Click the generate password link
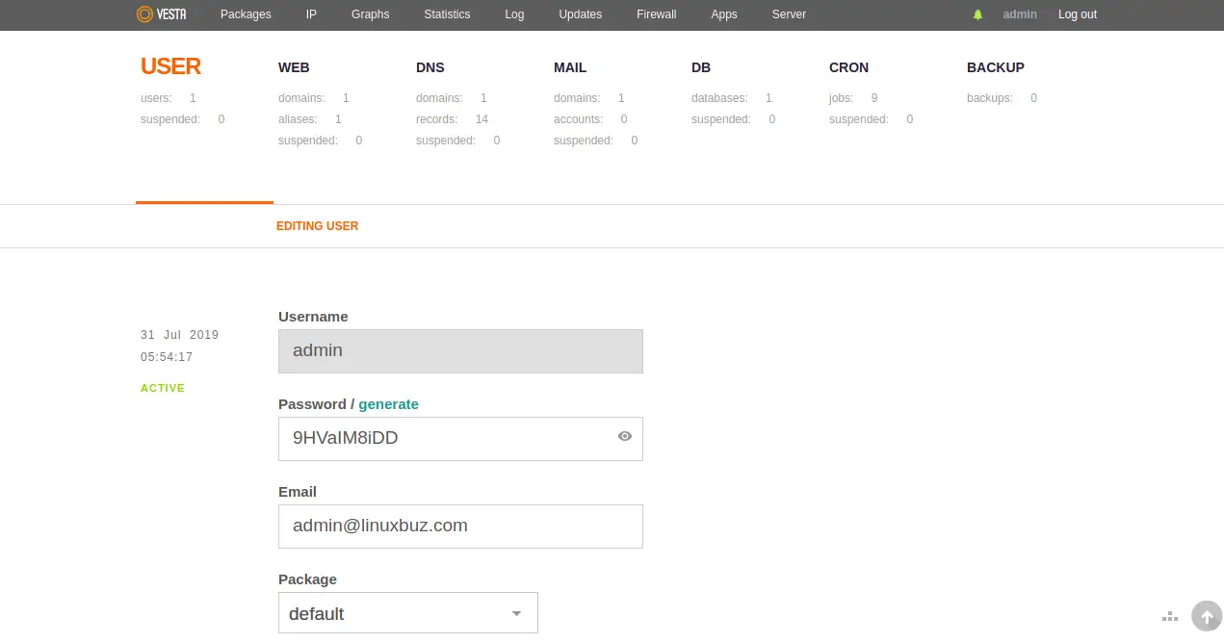 click(388, 404)
